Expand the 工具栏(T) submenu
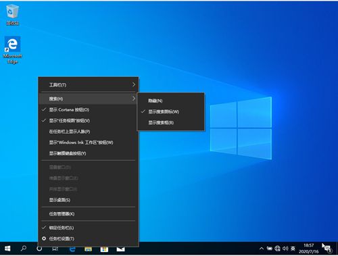This screenshot has width=338, height=256. [x=89, y=85]
